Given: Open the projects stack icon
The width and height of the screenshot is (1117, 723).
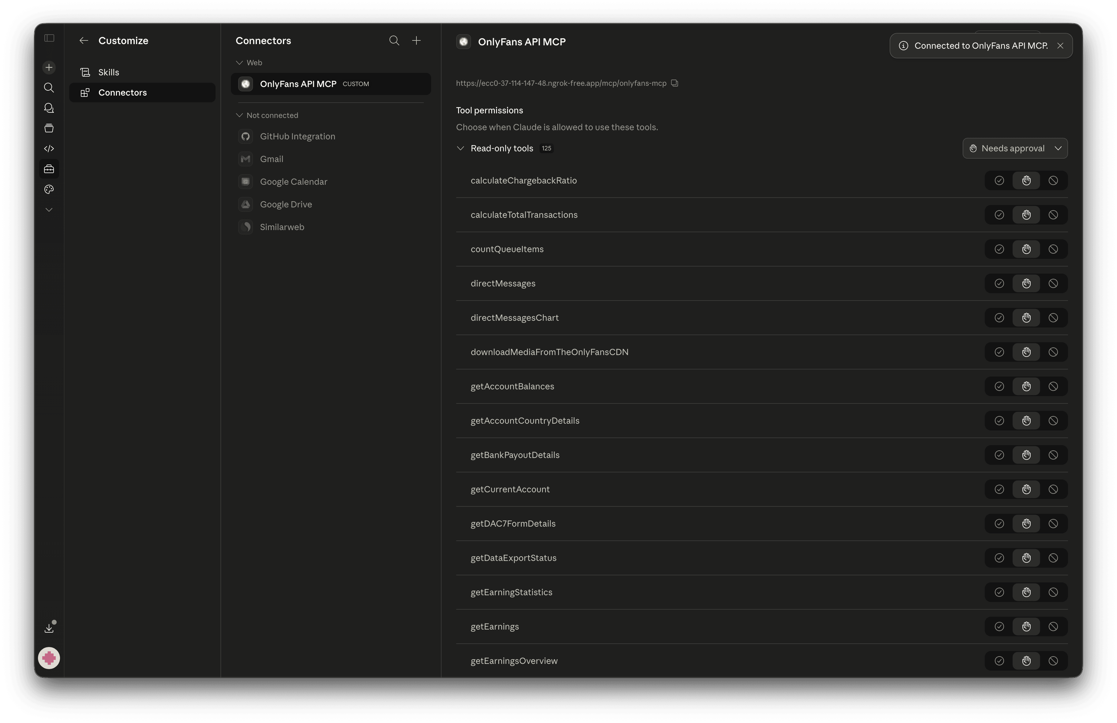Looking at the screenshot, I should 49,128.
